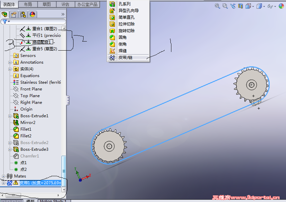Select the Fillet1 feature icon
This screenshot has height=202, width=286.
pyautogui.click(x=16, y=129)
